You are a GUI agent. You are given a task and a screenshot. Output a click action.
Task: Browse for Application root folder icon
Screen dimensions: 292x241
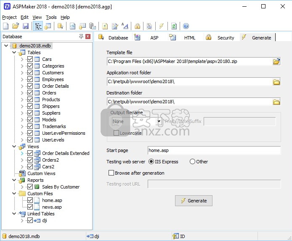click(276, 82)
